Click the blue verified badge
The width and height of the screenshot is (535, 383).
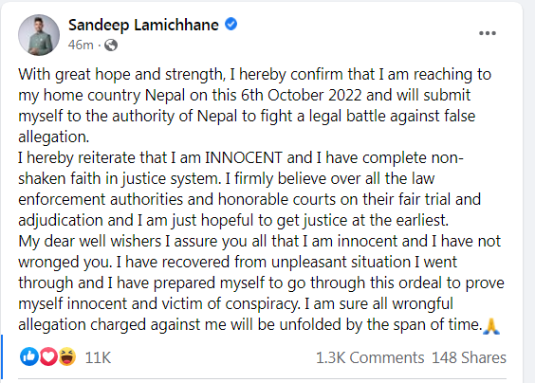coord(231,25)
